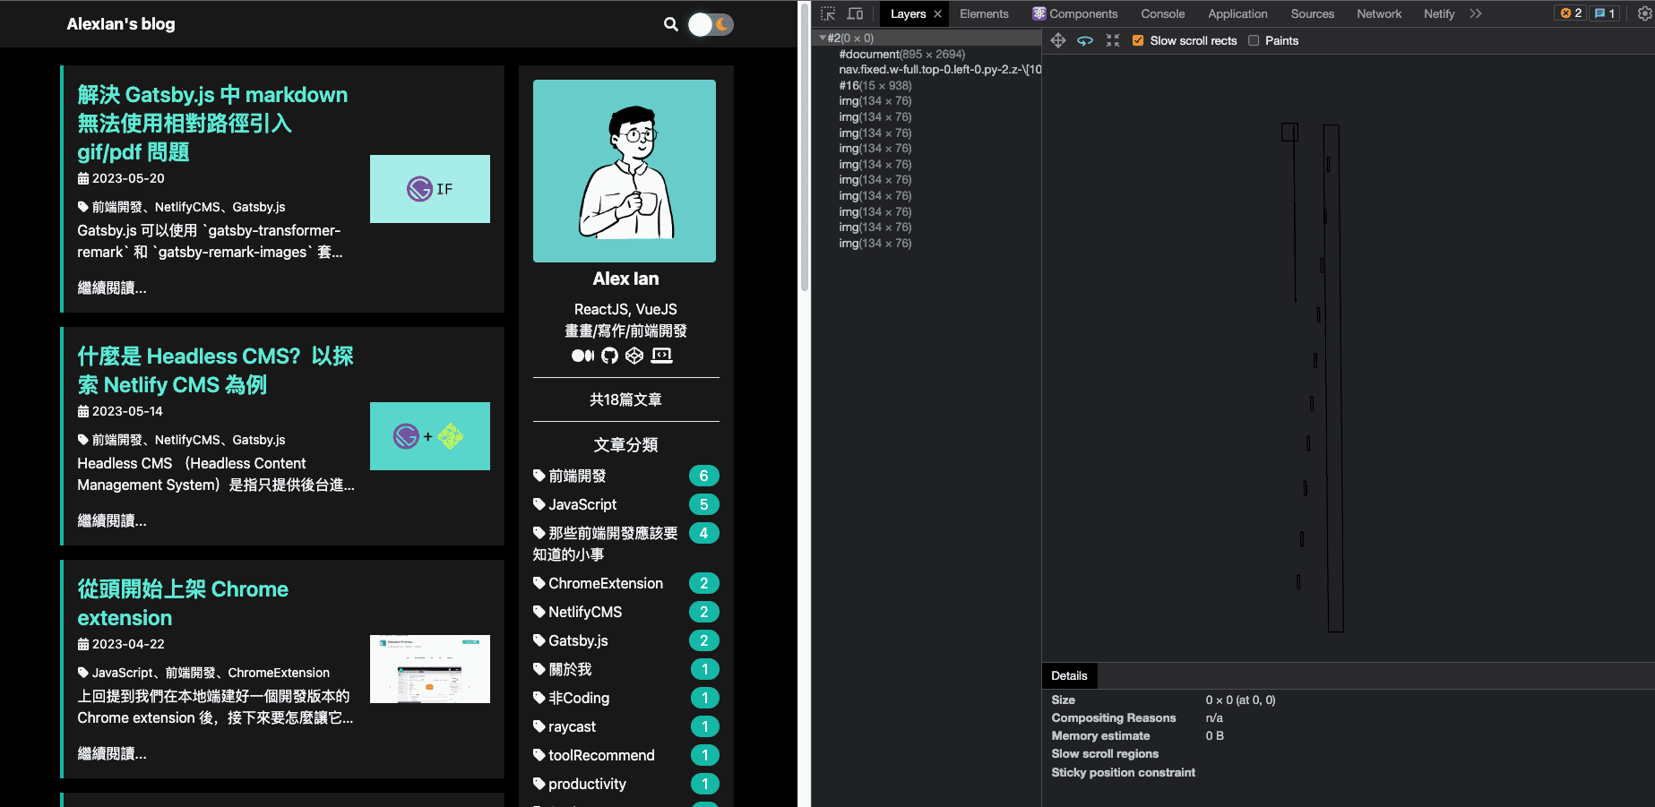Open the CodePen profile icon link
1655x807 pixels.
pos(634,356)
